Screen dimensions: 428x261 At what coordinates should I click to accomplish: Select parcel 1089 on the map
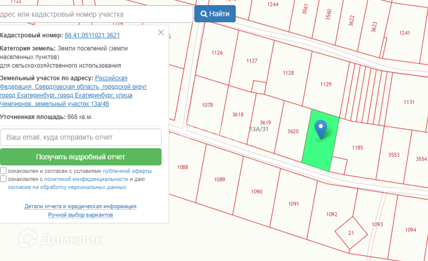pos(220,179)
